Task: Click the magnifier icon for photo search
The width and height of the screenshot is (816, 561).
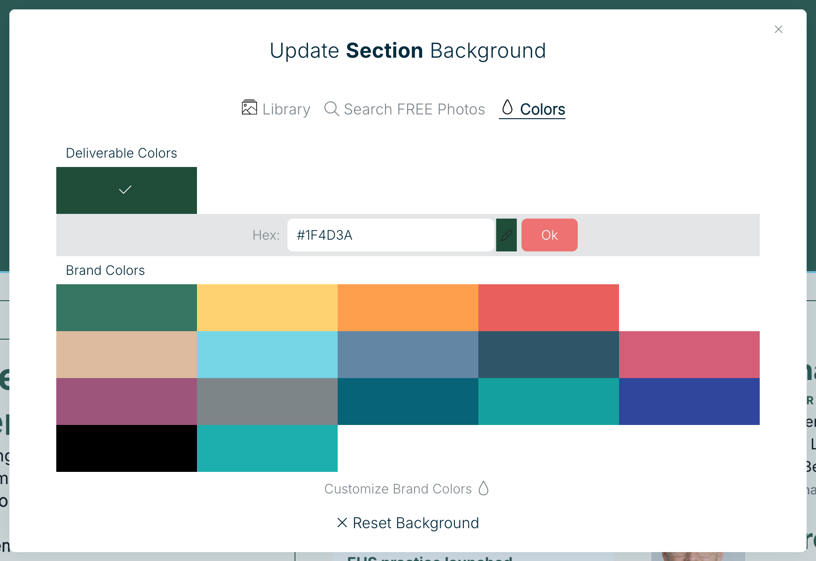Action: pyautogui.click(x=332, y=109)
